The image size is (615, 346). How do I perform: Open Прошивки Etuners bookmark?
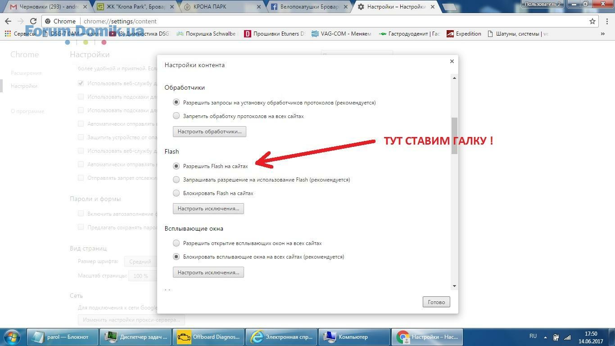point(275,34)
